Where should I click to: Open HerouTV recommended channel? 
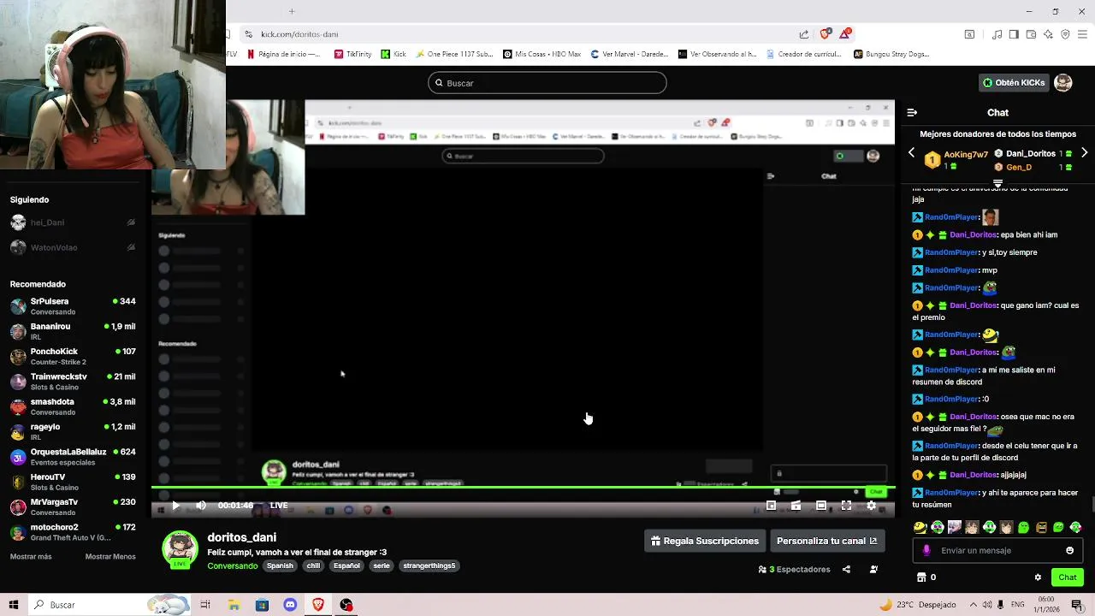[73, 482]
